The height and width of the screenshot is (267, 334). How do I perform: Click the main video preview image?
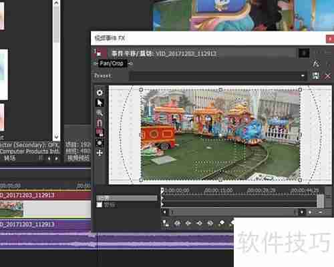243,15
